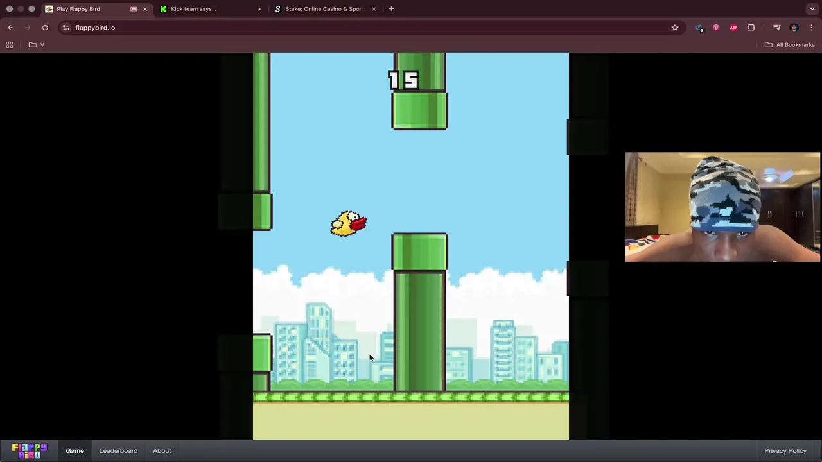Click the webcam overlay video

point(722,207)
